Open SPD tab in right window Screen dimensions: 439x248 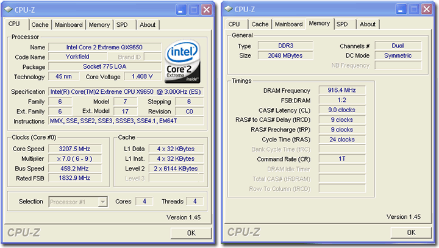coord(342,24)
